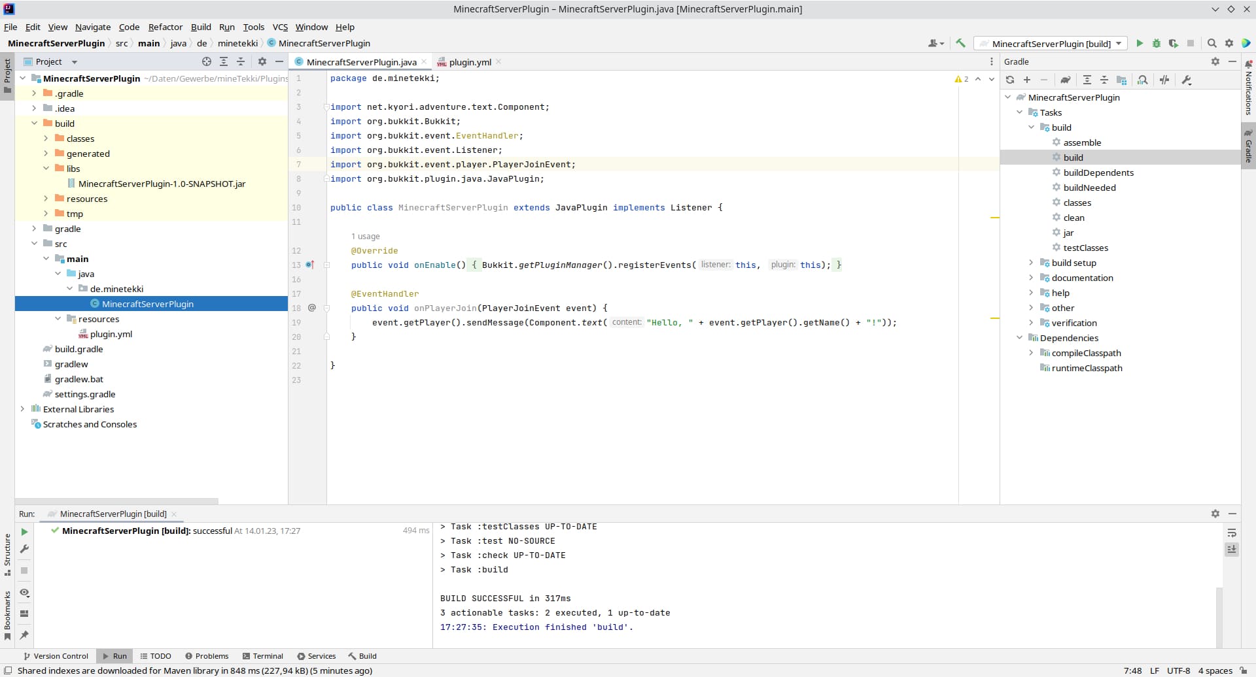Toggle the Gradle side tool window button
This screenshot has height=677, width=1256.
coord(1248,146)
